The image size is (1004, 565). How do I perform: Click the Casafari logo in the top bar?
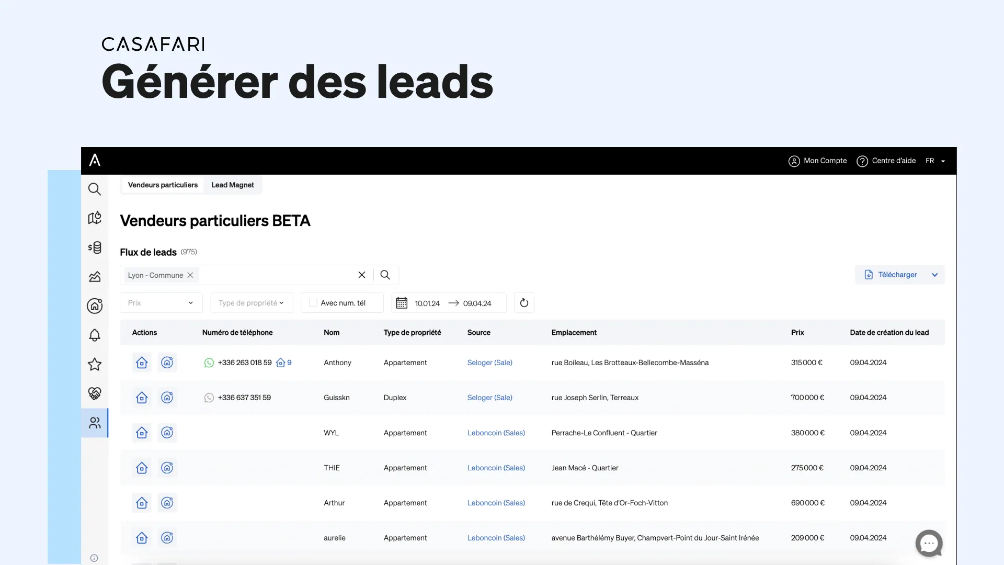point(95,160)
